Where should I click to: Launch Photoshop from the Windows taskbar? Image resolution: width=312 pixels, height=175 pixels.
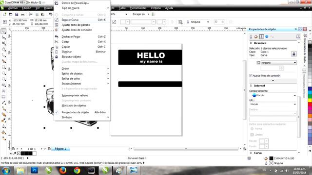pyautogui.click(x=35, y=170)
